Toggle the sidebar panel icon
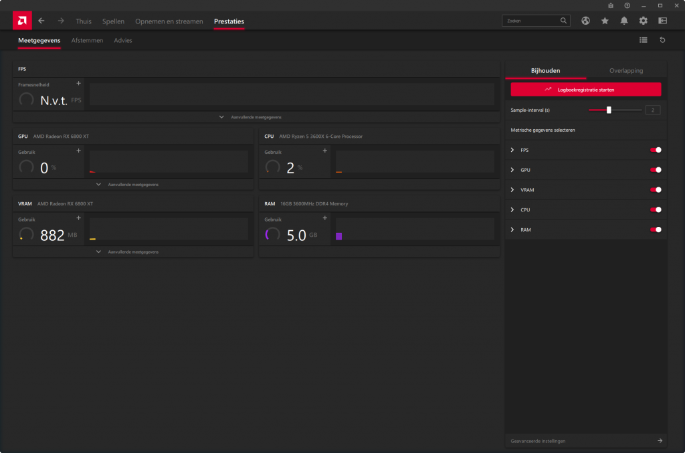Viewport: 685px width, 453px height. (x=662, y=21)
